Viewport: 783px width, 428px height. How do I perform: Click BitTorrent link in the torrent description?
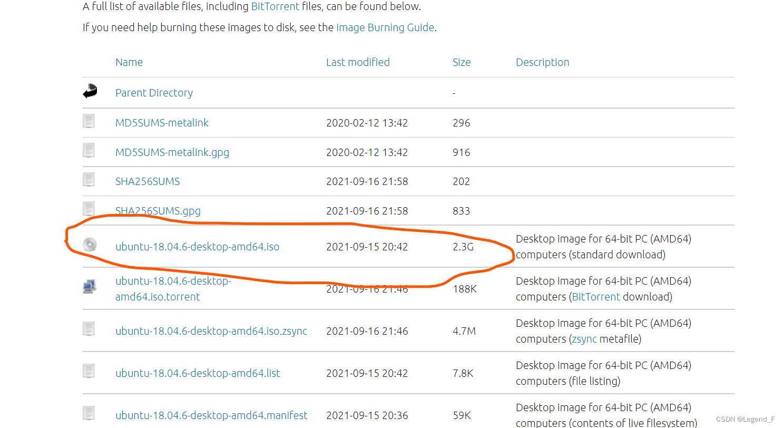point(596,297)
